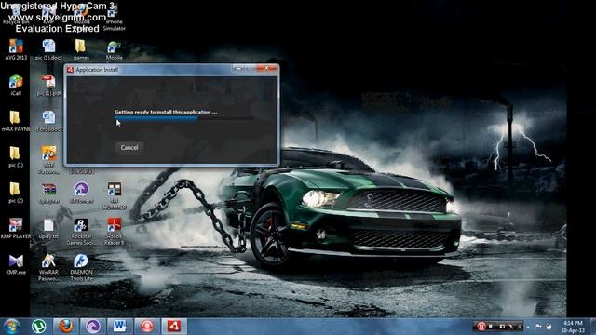Open BitTorrent from the taskbar
The width and height of the screenshot is (596, 335).
point(93,327)
